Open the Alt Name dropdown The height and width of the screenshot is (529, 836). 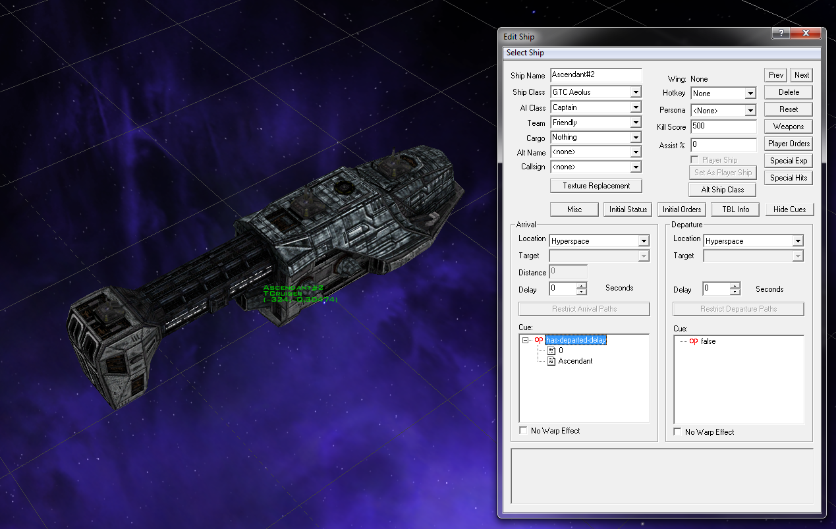[635, 152]
